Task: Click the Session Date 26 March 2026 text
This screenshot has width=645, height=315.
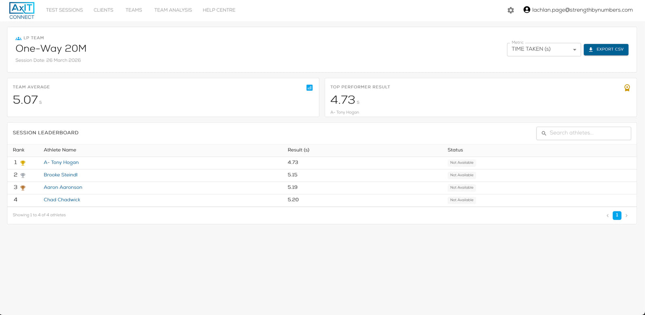Action: (x=48, y=60)
